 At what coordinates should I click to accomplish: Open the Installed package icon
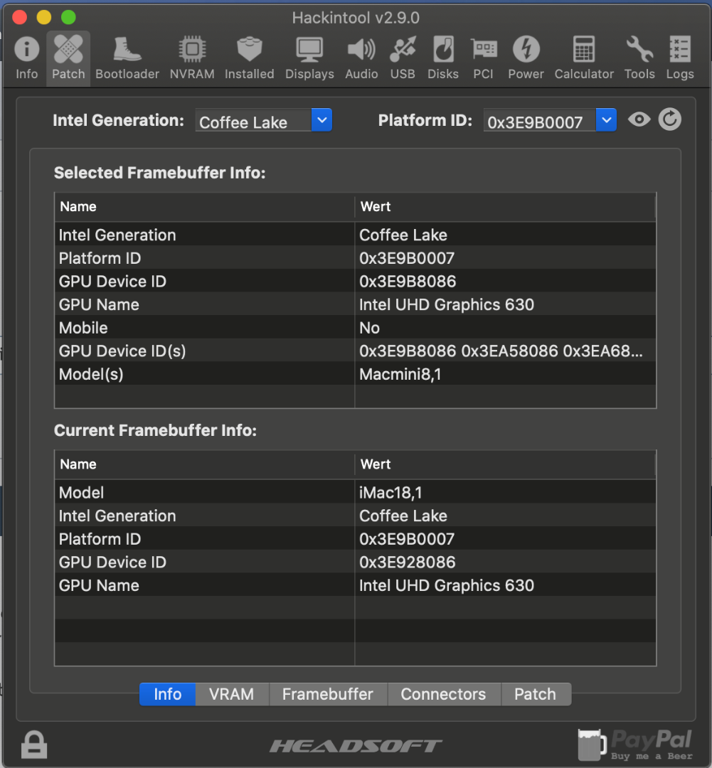click(249, 50)
